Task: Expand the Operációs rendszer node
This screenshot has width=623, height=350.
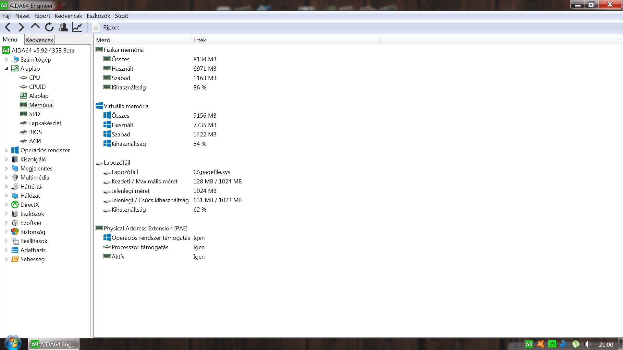Action: pyautogui.click(x=6, y=150)
